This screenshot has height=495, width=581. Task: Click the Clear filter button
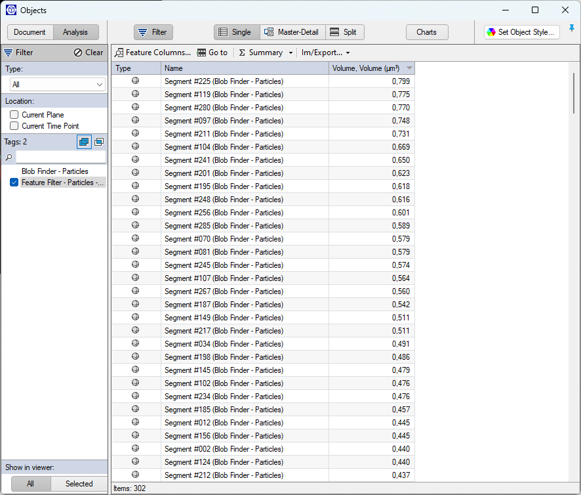pyautogui.click(x=89, y=52)
